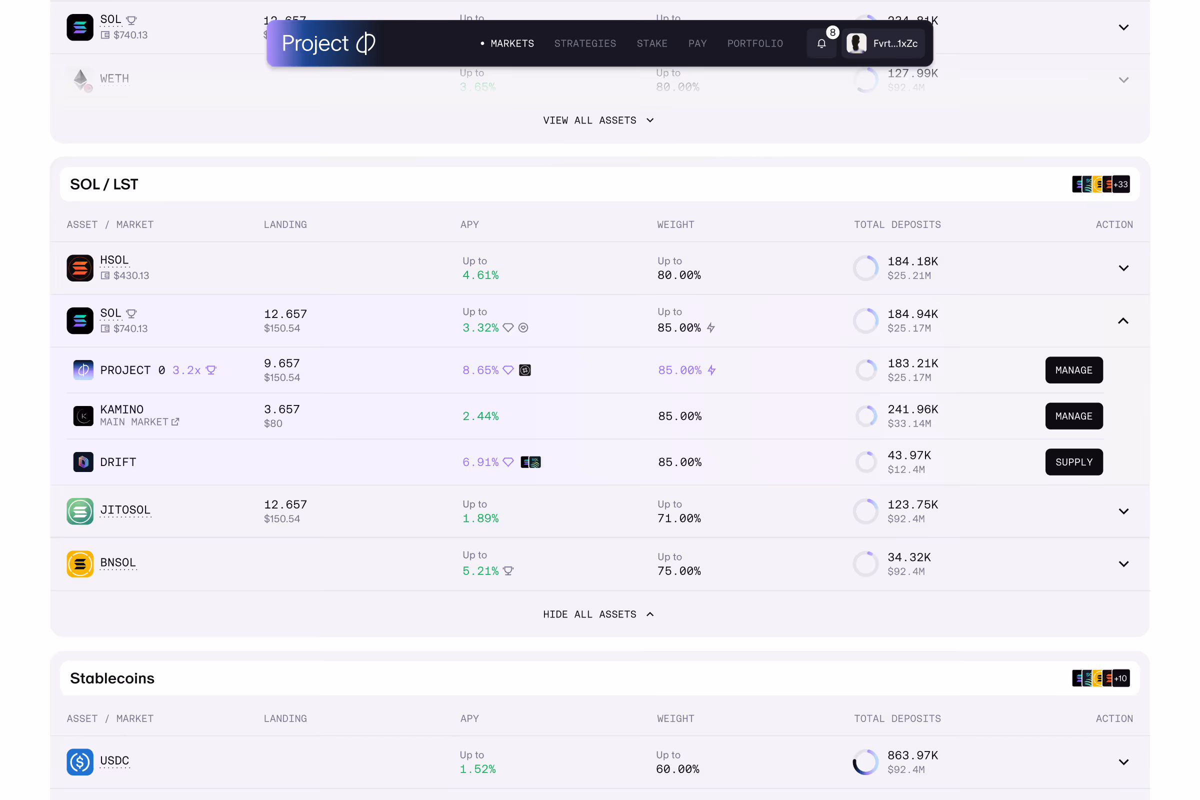Click Hide All Assets
The width and height of the screenshot is (1200, 800).
point(598,614)
